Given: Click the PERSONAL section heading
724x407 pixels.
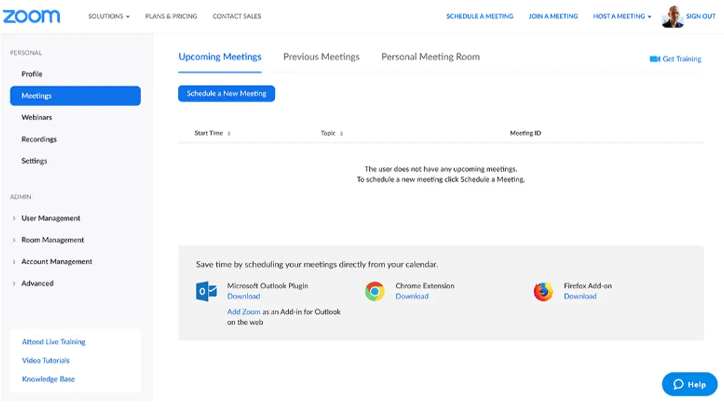Looking at the screenshot, I should point(26,53).
